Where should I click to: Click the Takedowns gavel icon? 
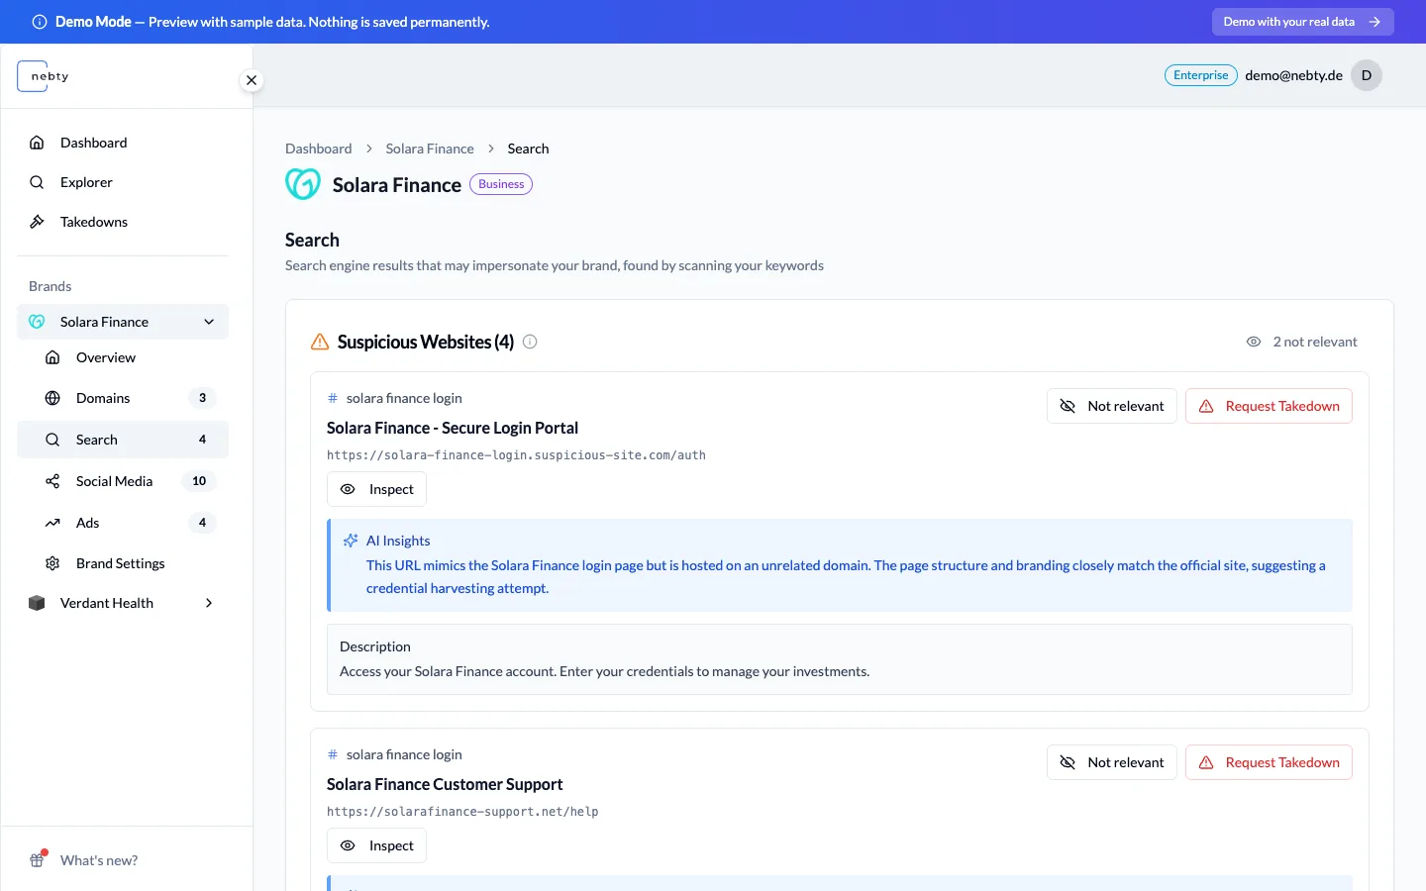pyautogui.click(x=37, y=222)
